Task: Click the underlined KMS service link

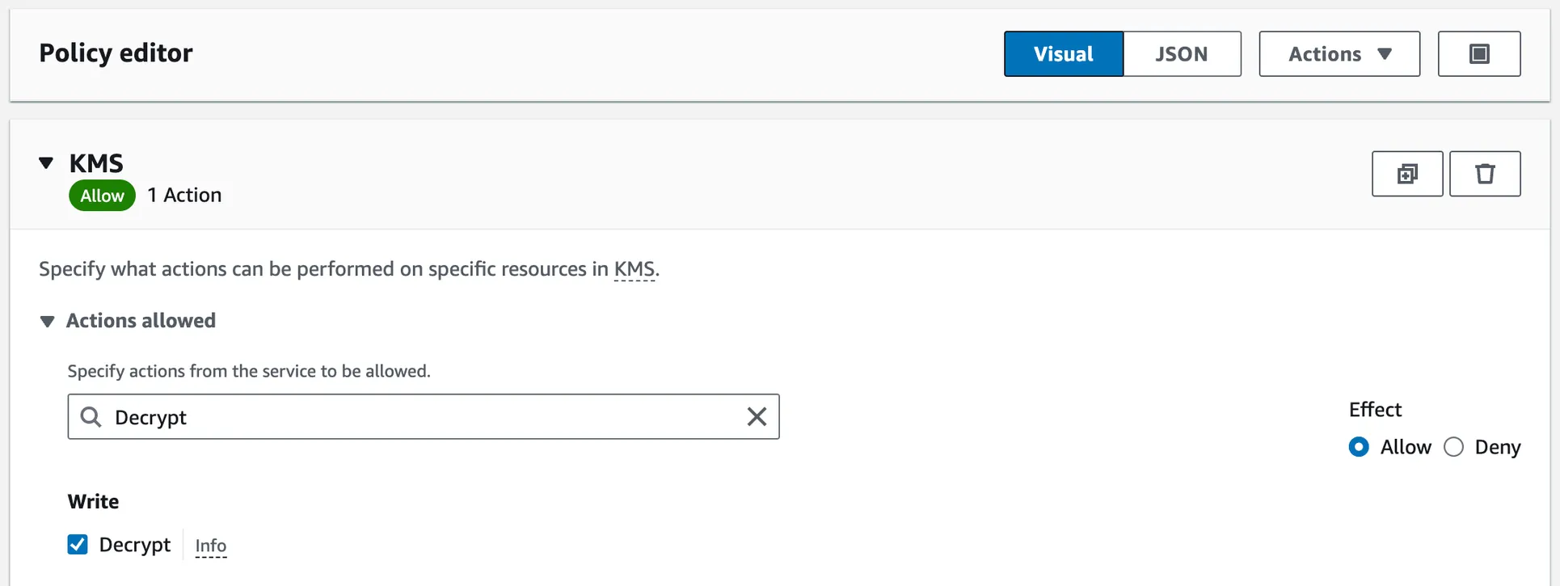Action: point(634,269)
